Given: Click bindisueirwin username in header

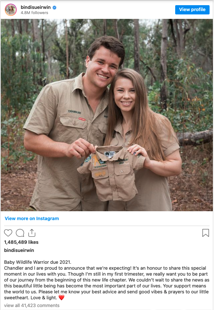Looking at the screenshot, I should (x=35, y=7).
